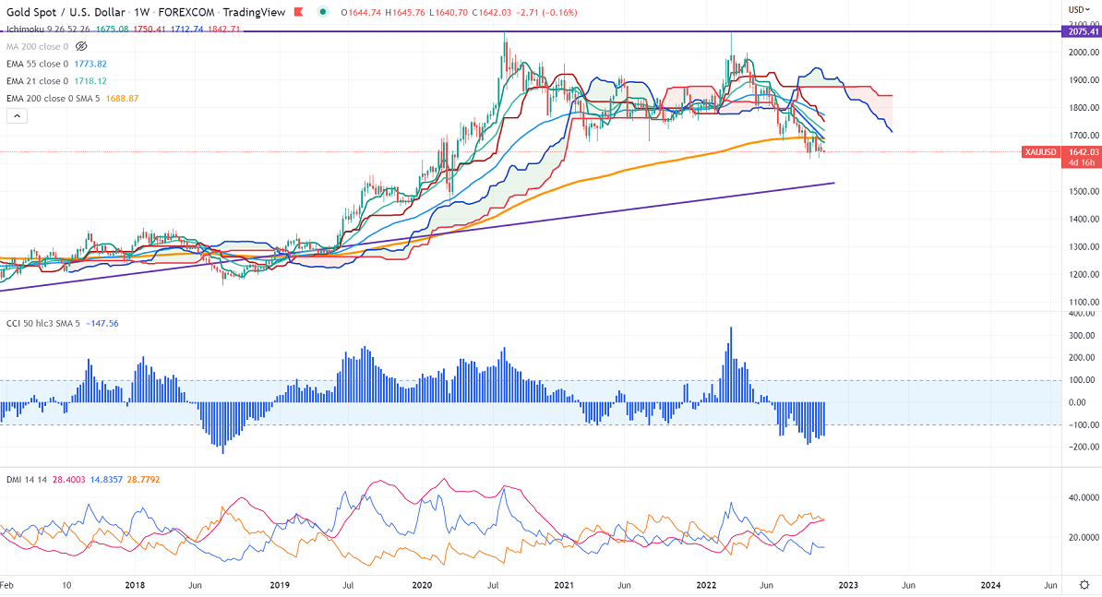Click the XAUUSD symbol price label

point(1040,152)
